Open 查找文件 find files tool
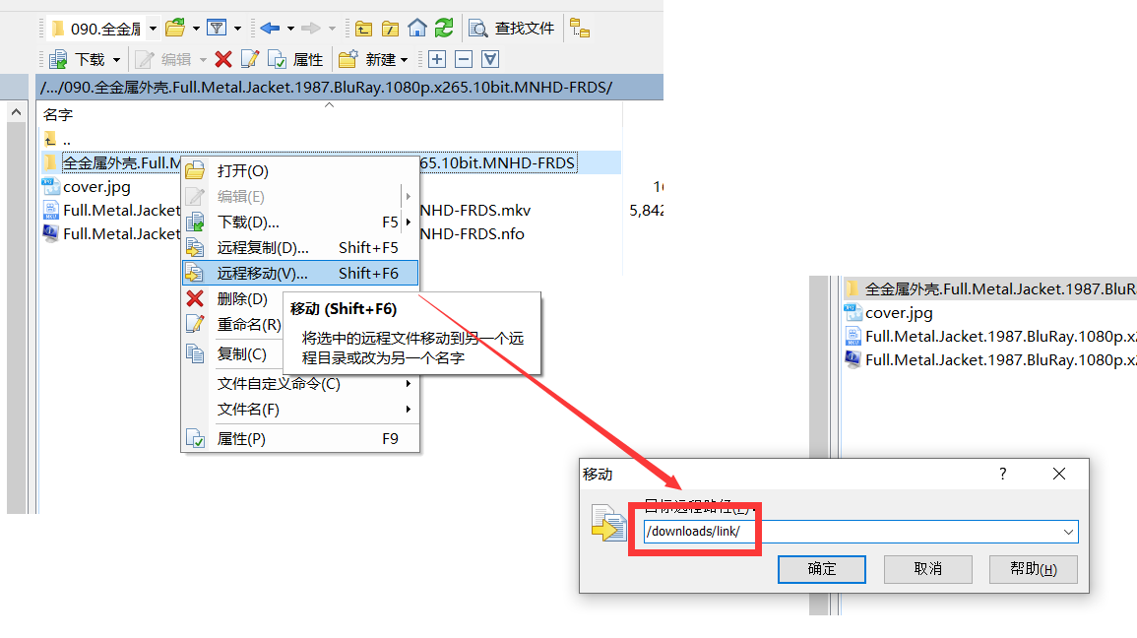This screenshot has width=1137, height=638. click(512, 29)
